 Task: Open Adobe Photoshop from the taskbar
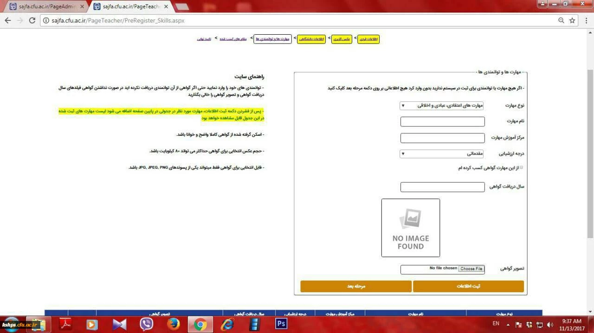pos(281,324)
